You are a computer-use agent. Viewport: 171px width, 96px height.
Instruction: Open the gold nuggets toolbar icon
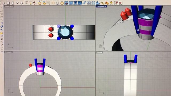pyautogui.click(x=107, y=3)
